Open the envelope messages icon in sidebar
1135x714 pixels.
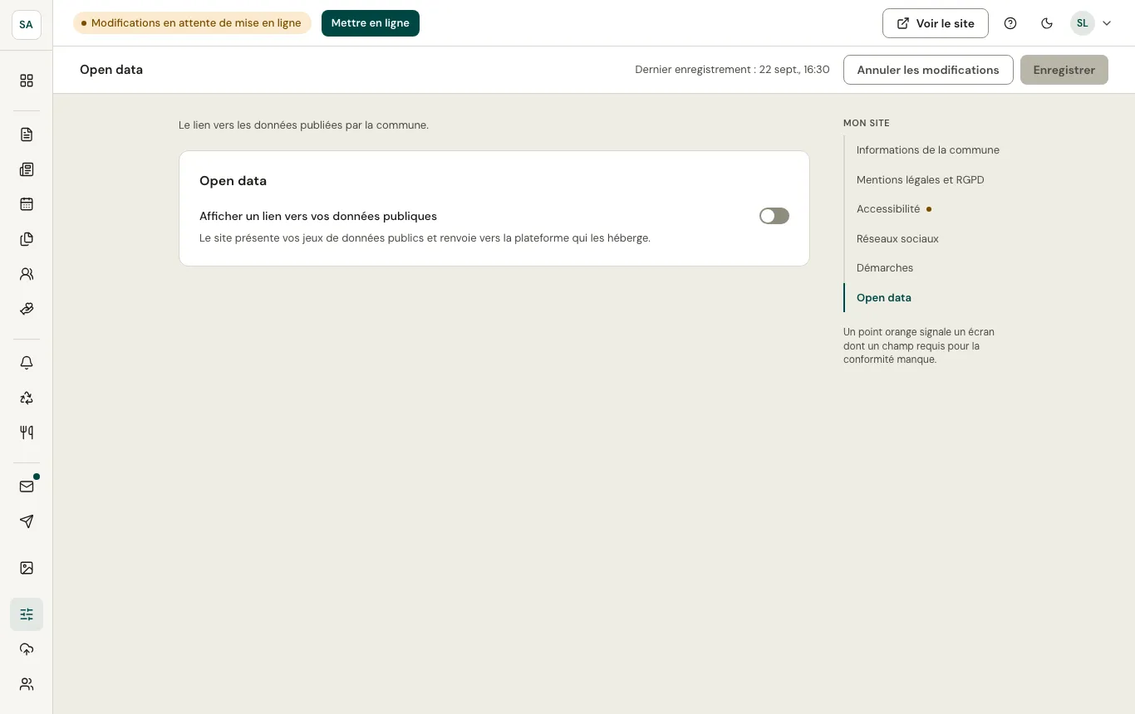point(27,487)
